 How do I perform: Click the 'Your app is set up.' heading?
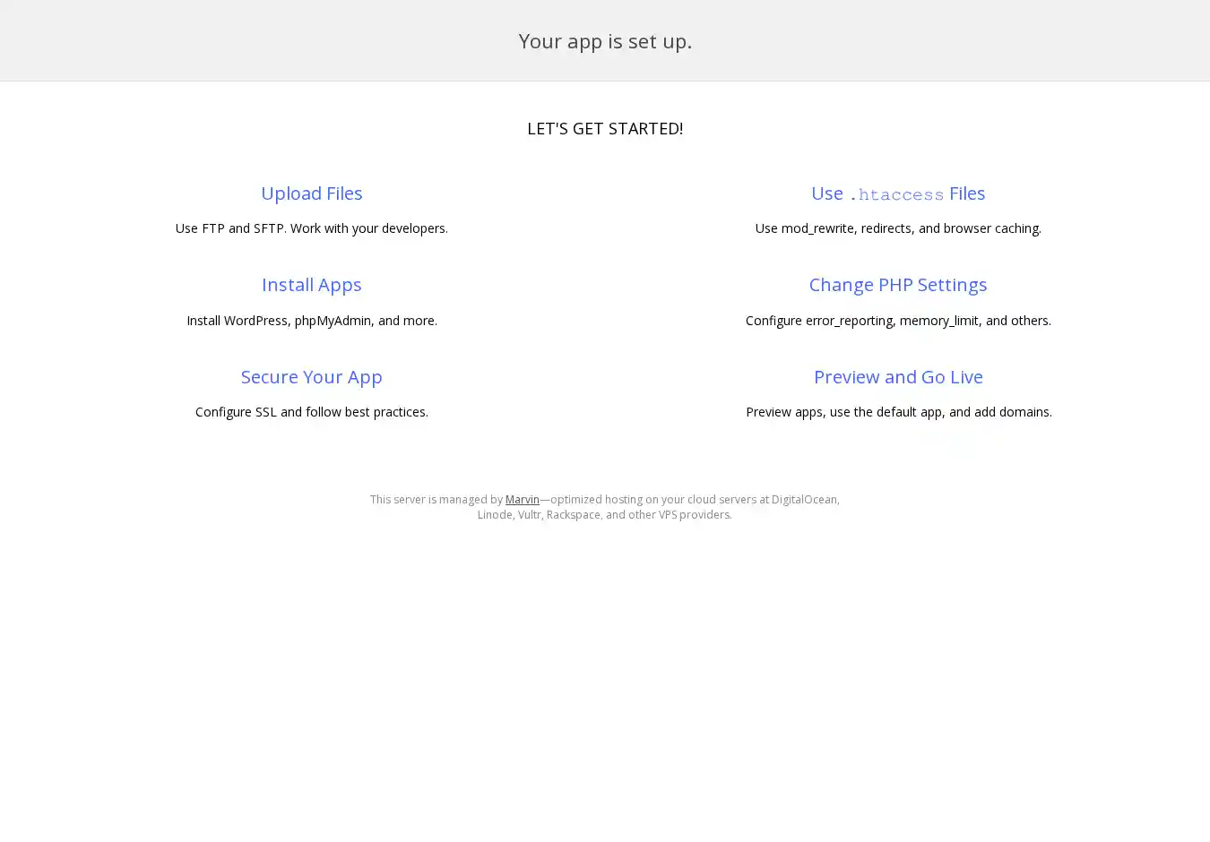tap(605, 41)
